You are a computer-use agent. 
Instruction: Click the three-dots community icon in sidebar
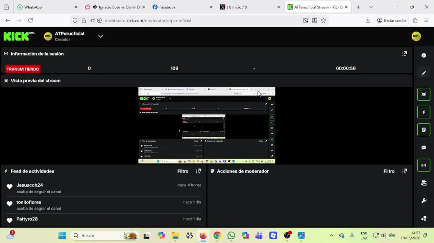pyautogui.click(x=424, y=218)
